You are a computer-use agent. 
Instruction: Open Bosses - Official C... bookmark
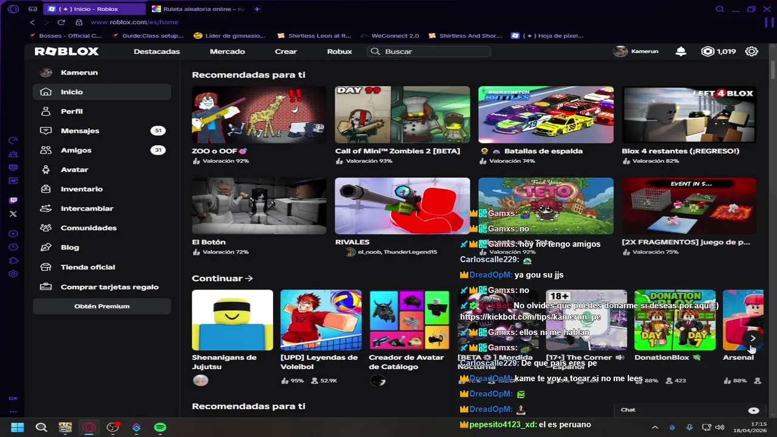coord(64,36)
